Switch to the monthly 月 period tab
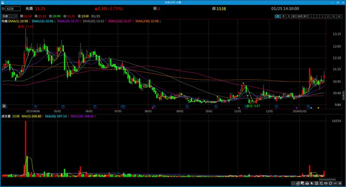This screenshot has height=187, width=346. click(x=288, y=16)
